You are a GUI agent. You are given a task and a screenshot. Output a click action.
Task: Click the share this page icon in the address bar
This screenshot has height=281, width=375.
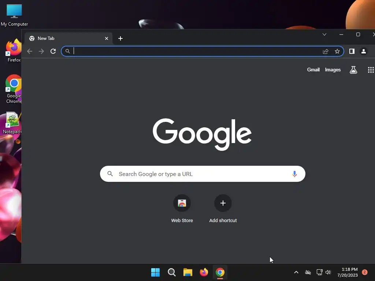(326, 51)
